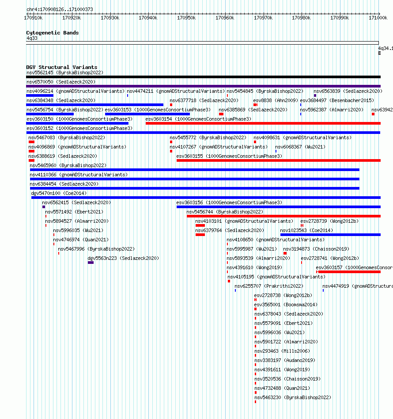The height and width of the screenshot is (419, 393).
Task: Click nsv6385869 (Sedlazeck2020) label
Action: 253,110
